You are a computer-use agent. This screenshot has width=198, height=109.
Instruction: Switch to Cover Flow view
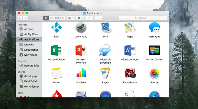pyautogui.click(x=62, y=18)
